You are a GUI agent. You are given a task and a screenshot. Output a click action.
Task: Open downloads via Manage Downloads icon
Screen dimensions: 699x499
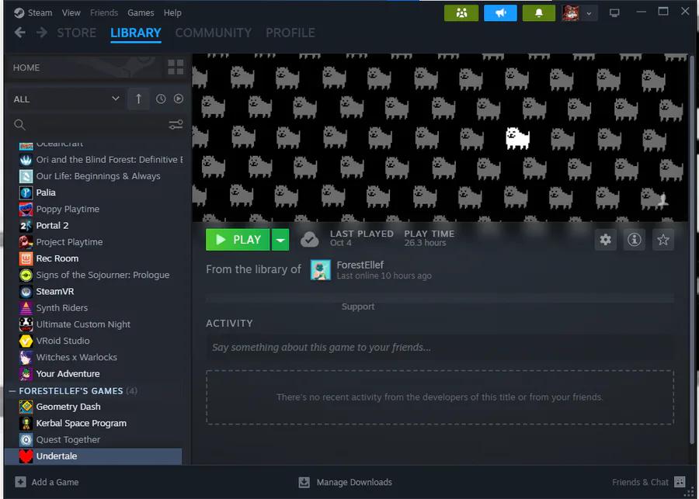(x=304, y=482)
